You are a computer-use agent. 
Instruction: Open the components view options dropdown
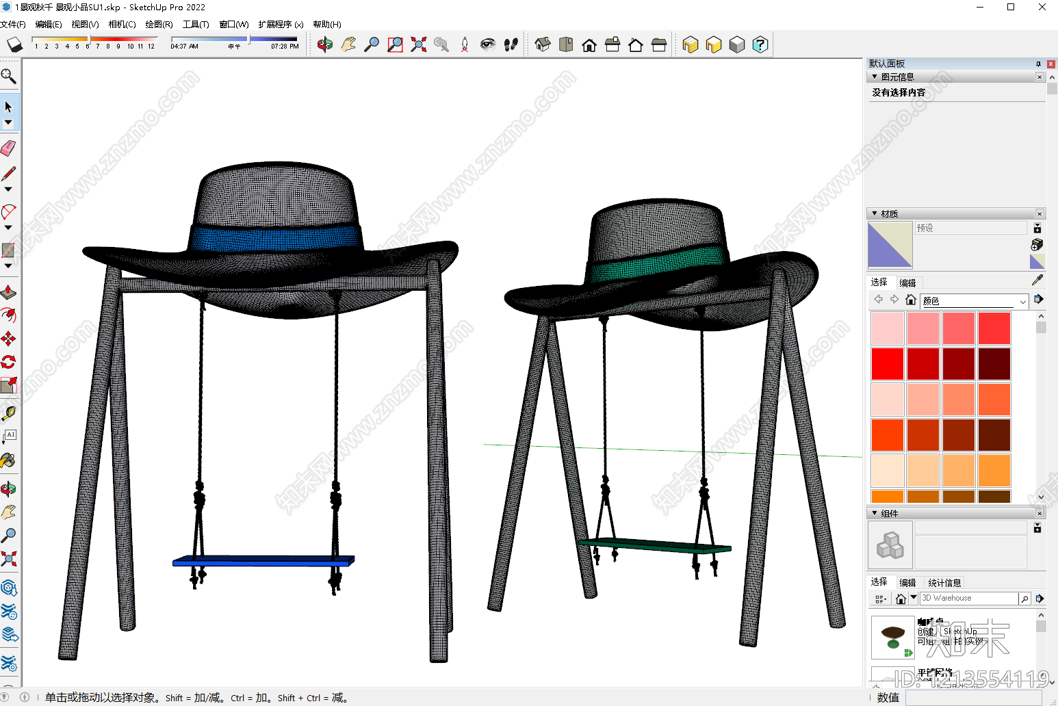[x=881, y=599]
